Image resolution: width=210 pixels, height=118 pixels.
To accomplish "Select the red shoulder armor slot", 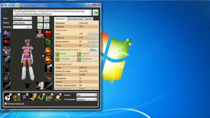I will click(7, 42).
